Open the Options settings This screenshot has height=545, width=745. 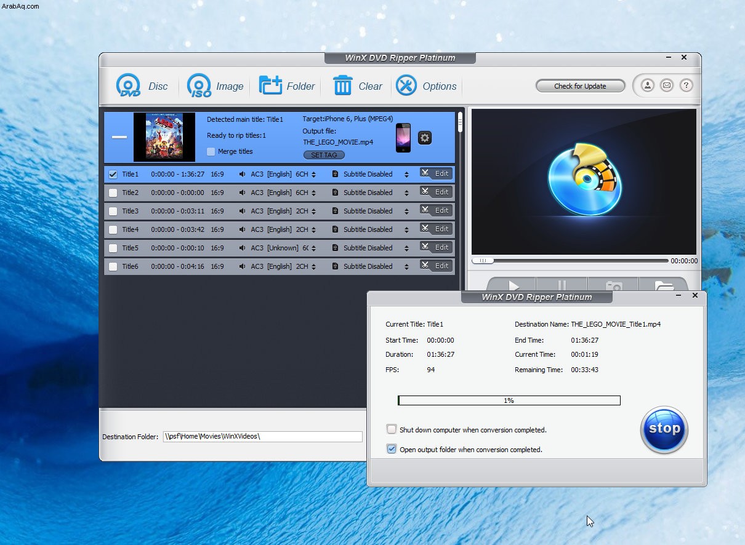pyautogui.click(x=426, y=86)
